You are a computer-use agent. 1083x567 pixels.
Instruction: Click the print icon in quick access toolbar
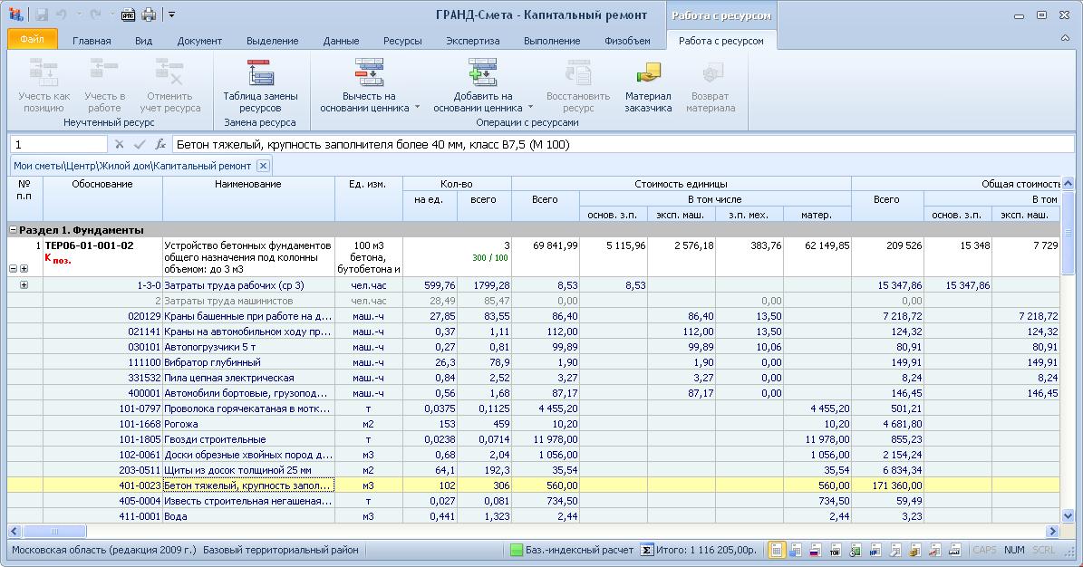click(149, 14)
